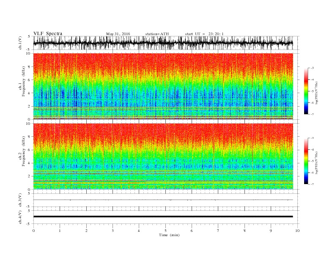Screen dimensions: 335x259
Task: Click the "8" kHz tick on ch.1 spectrogram
Action: (30, 67)
